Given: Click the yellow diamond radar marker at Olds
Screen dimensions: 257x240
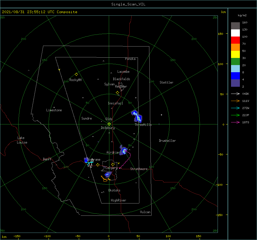Looking at the screenshot, I should pos(109,124).
